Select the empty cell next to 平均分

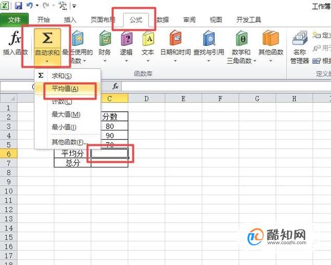(x=109, y=154)
